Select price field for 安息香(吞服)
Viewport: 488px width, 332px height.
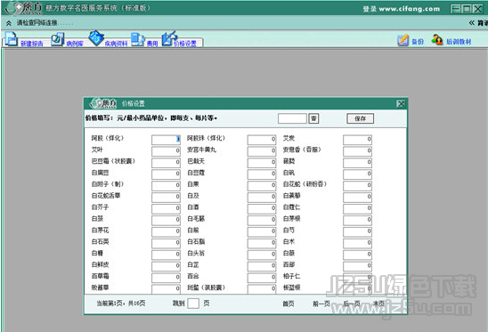point(357,151)
